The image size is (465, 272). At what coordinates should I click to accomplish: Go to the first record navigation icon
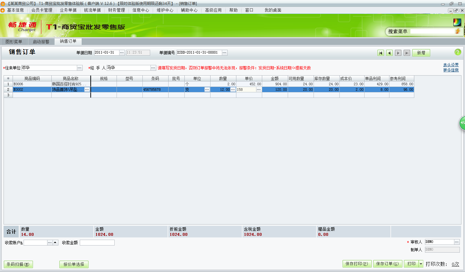click(x=381, y=53)
